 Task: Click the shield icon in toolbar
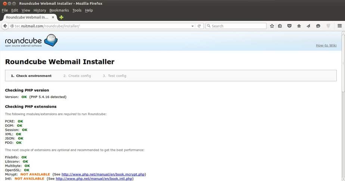[x=328, y=26]
